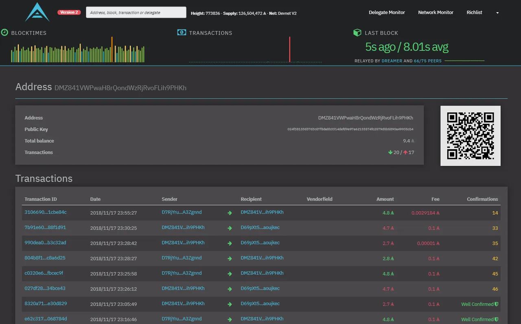521x324 pixels.
Task: Expand the header dropdown caret menu
Action: 497,13
